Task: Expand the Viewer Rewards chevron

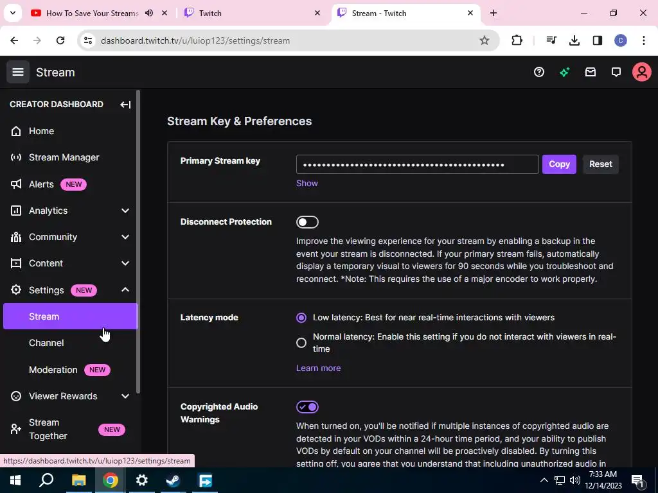Action: coord(125,396)
